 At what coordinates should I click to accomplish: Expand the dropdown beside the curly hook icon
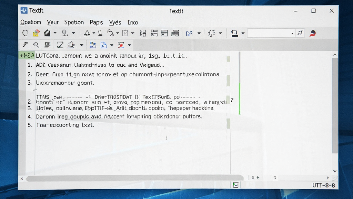tap(118, 33)
